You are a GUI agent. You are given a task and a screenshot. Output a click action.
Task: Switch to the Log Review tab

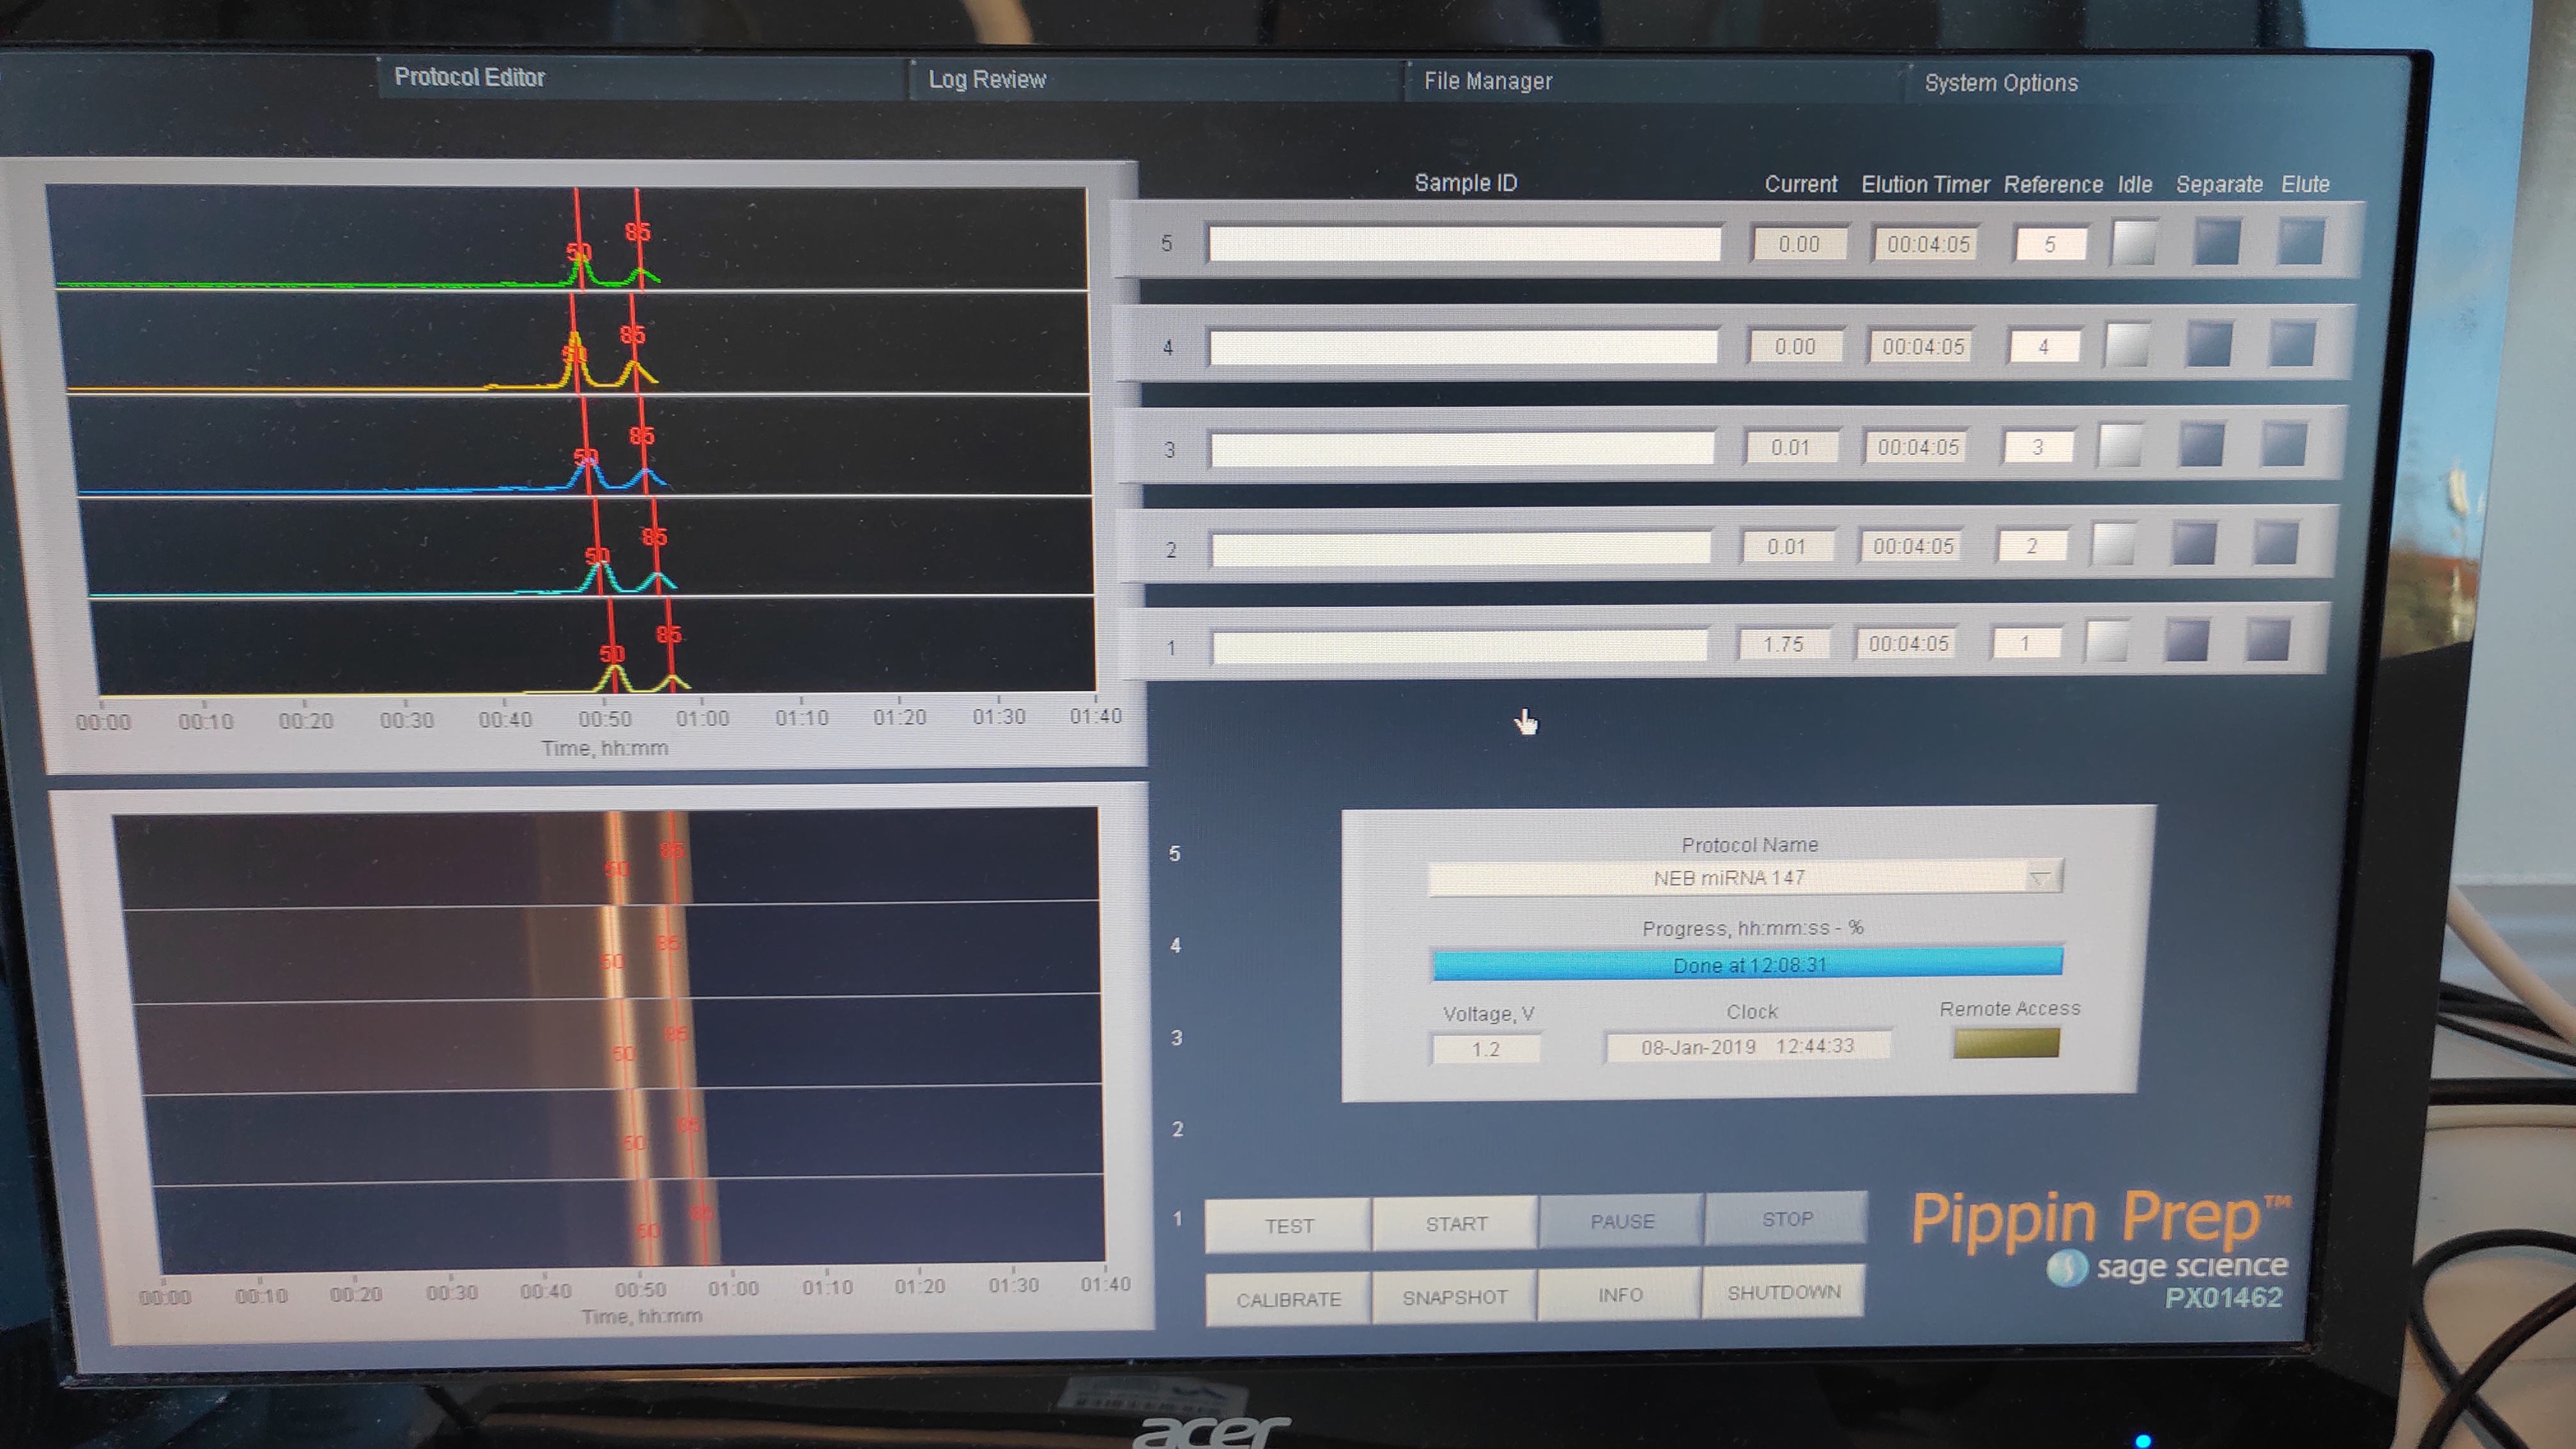coord(986,80)
